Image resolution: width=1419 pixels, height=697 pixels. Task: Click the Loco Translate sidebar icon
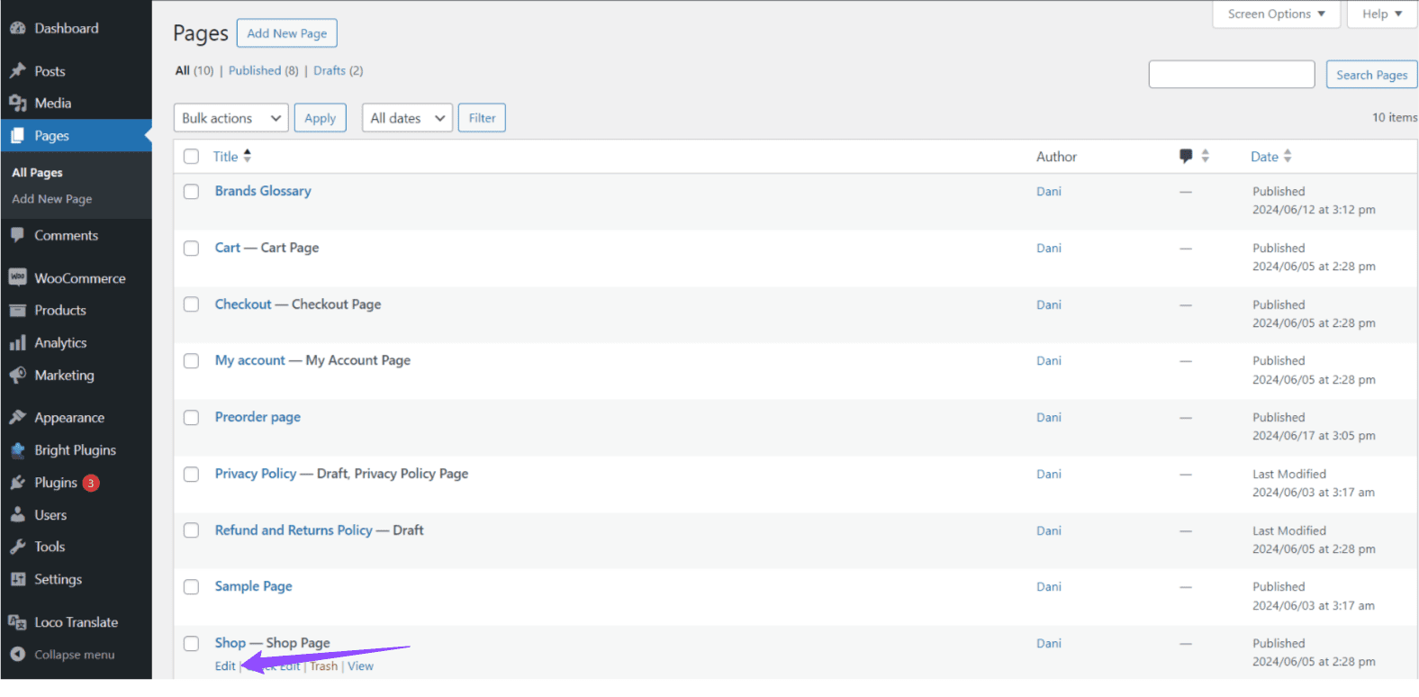[x=18, y=622]
